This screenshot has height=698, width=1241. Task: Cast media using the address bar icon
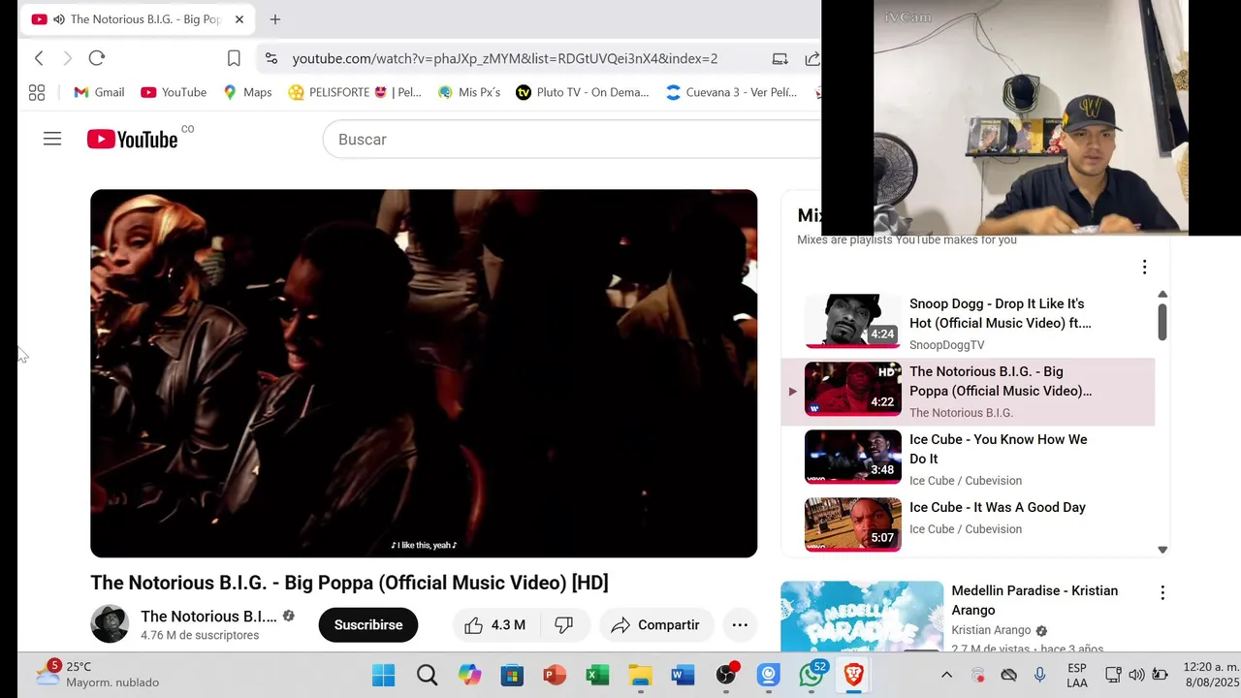780,58
